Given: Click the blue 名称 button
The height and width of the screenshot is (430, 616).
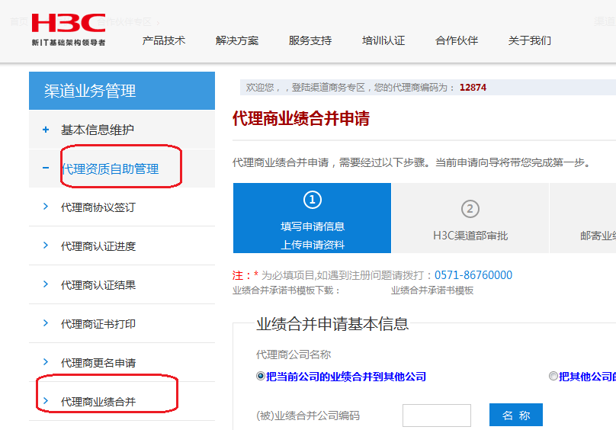Looking at the screenshot, I should pos(516,416).
